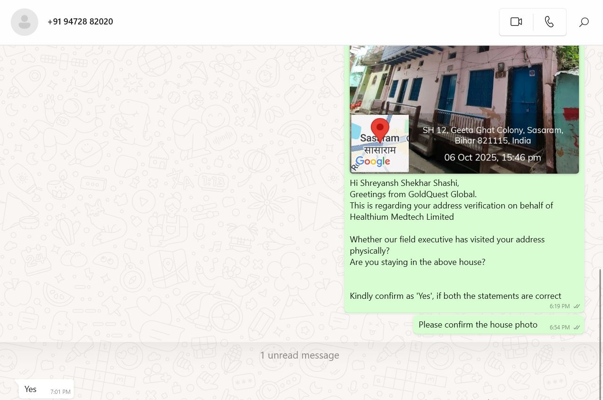This screenshot has height=400, width=603.
Task: Click the 'Yes' received message bubble
Action: coord(46,389)
